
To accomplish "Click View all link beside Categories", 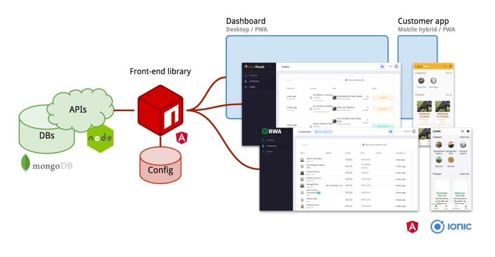I will pos(449,73).
